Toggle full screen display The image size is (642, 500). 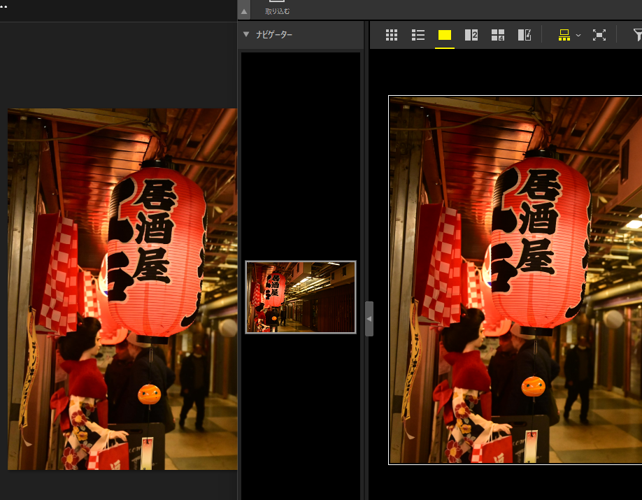point(599,35)
